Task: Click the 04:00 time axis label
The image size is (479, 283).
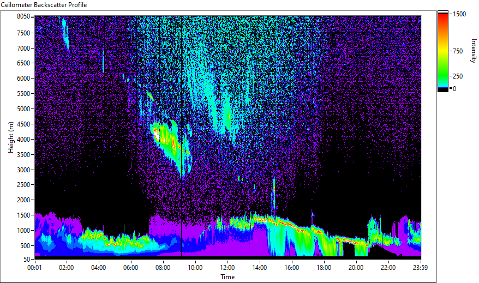Action: (x=98, y=268)
